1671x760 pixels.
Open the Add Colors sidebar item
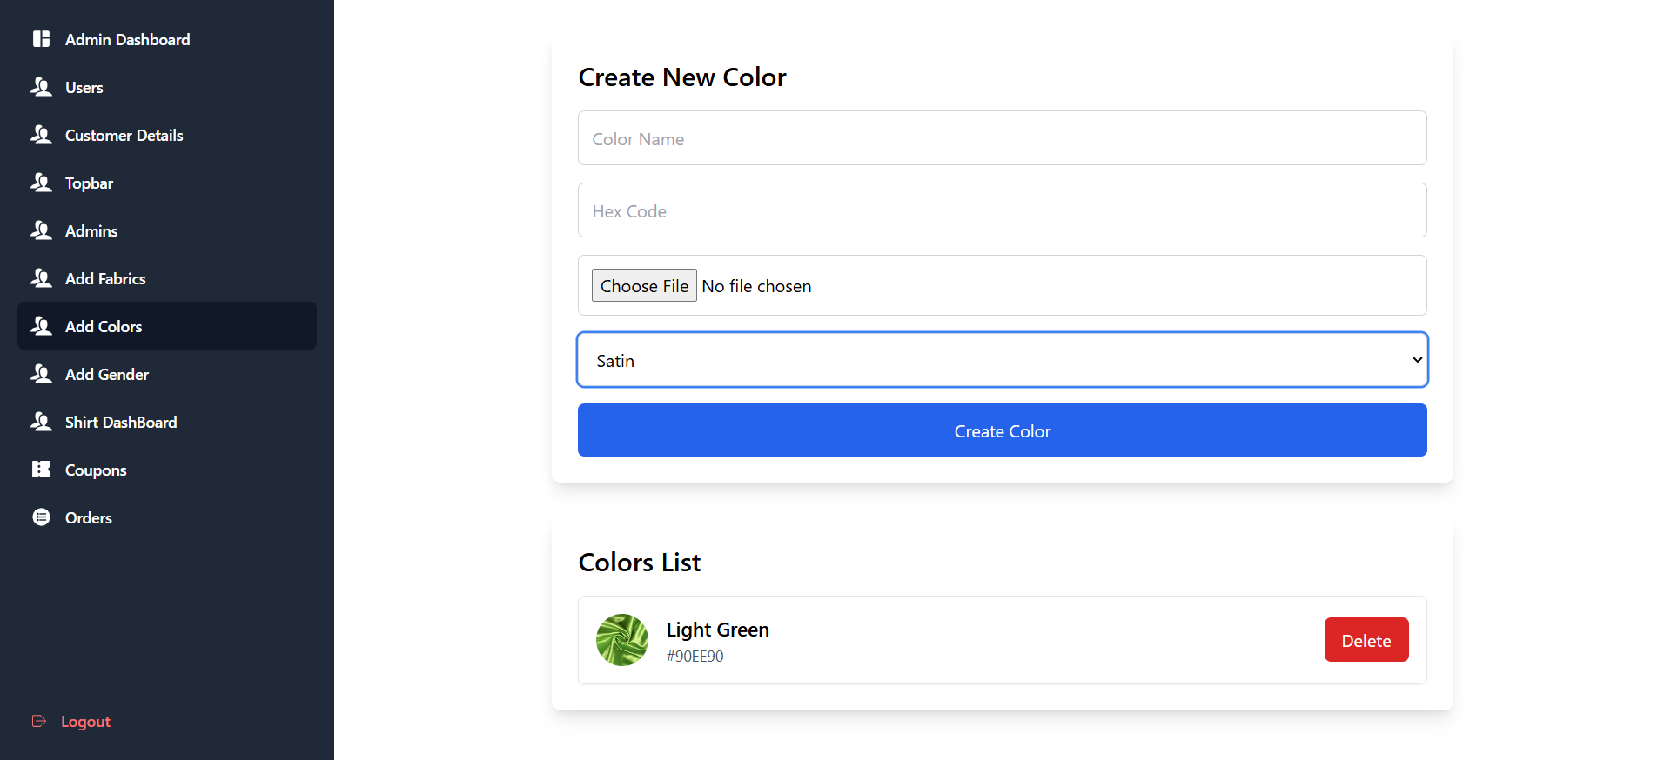pos(104,327)
